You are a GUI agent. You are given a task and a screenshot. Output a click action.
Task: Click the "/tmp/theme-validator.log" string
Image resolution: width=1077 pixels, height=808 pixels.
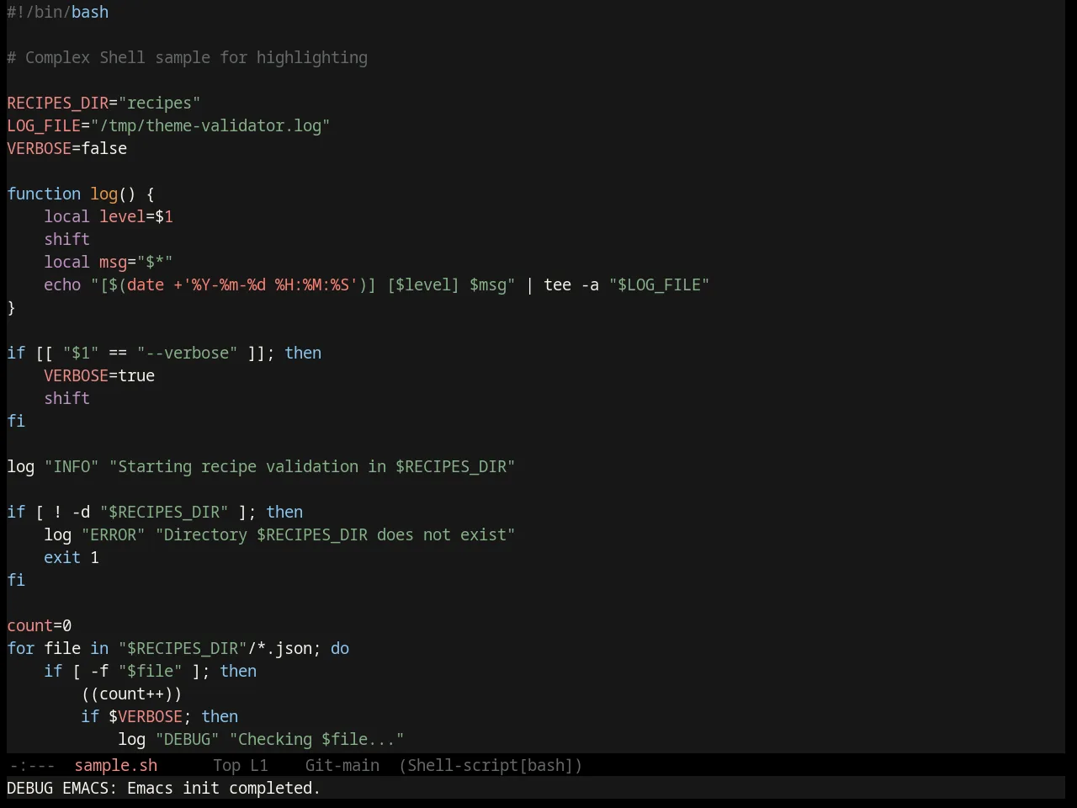coord(210,125)
